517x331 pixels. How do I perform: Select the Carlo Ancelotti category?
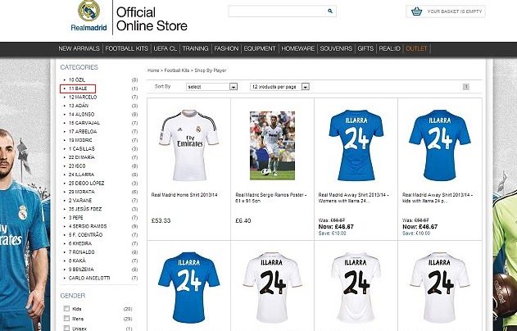tap(89, 278)
